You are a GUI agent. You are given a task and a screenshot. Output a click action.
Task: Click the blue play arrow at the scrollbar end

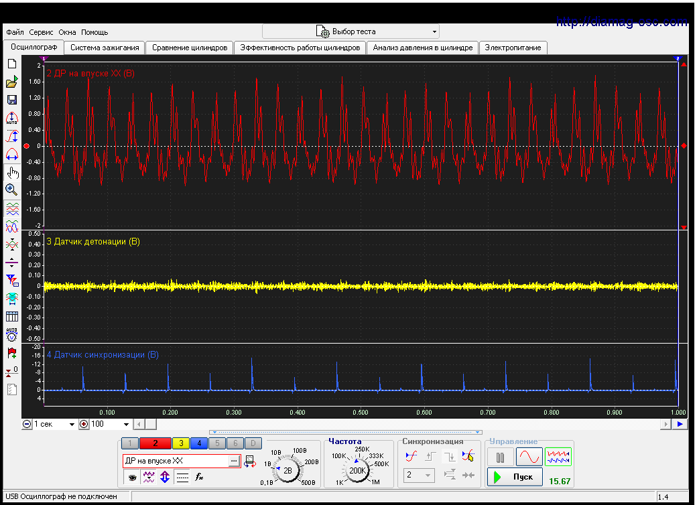pyautogui.click(x=680, y=424)
